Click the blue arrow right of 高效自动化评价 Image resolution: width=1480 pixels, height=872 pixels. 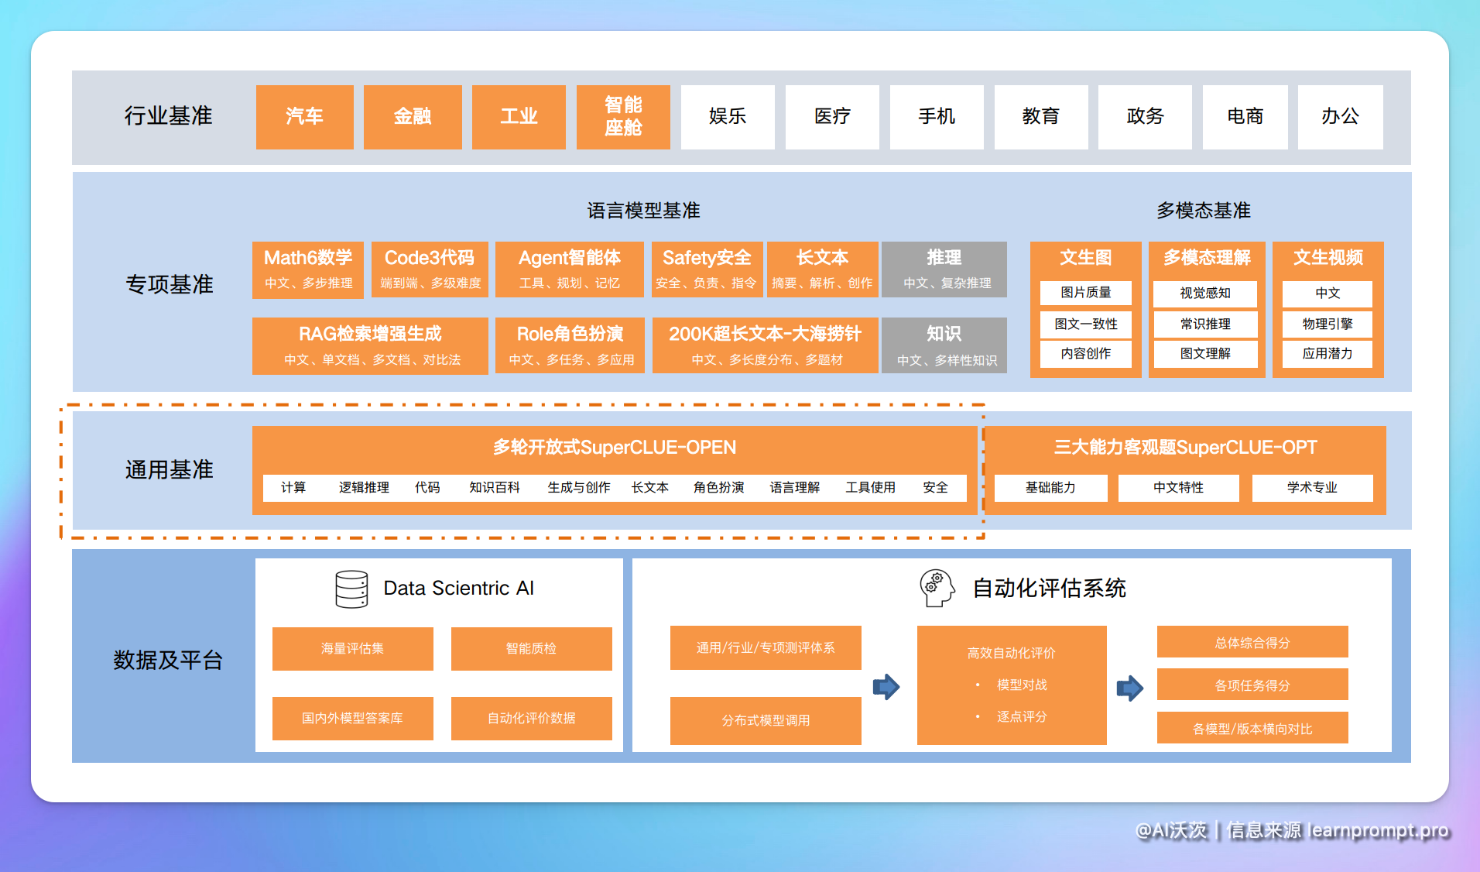(1130, 688)
